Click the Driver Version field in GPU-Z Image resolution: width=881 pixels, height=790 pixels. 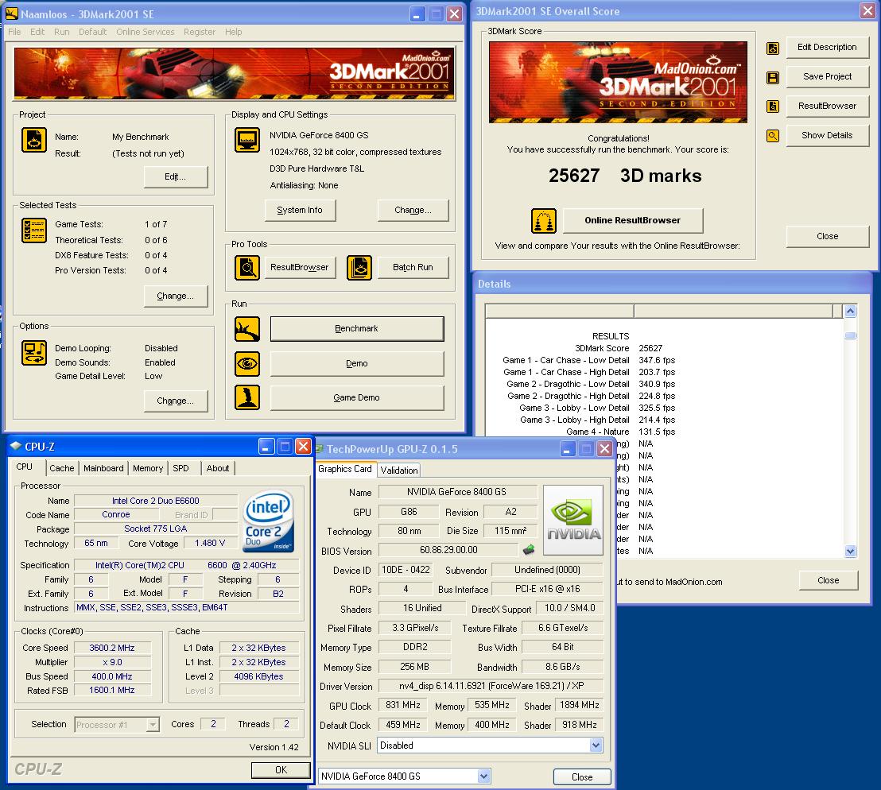tap(491, 686)
